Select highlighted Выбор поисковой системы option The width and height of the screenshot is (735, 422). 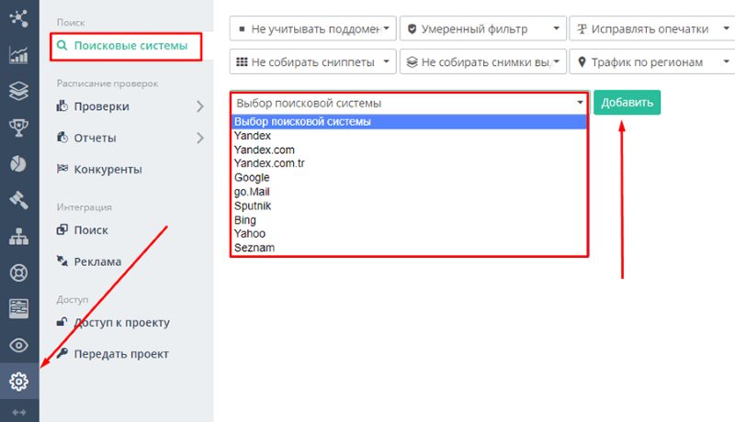409,122
